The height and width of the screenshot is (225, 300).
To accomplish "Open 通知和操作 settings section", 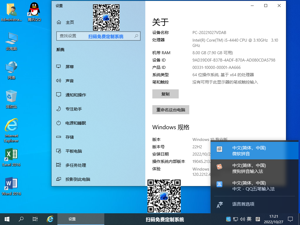I will click(76, 95).
